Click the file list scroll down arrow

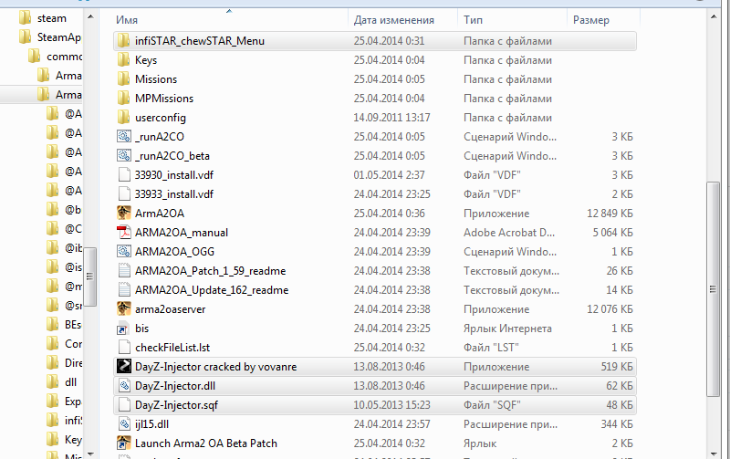714,454
